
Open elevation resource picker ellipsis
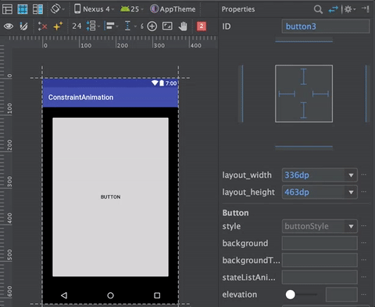[364, 295]
